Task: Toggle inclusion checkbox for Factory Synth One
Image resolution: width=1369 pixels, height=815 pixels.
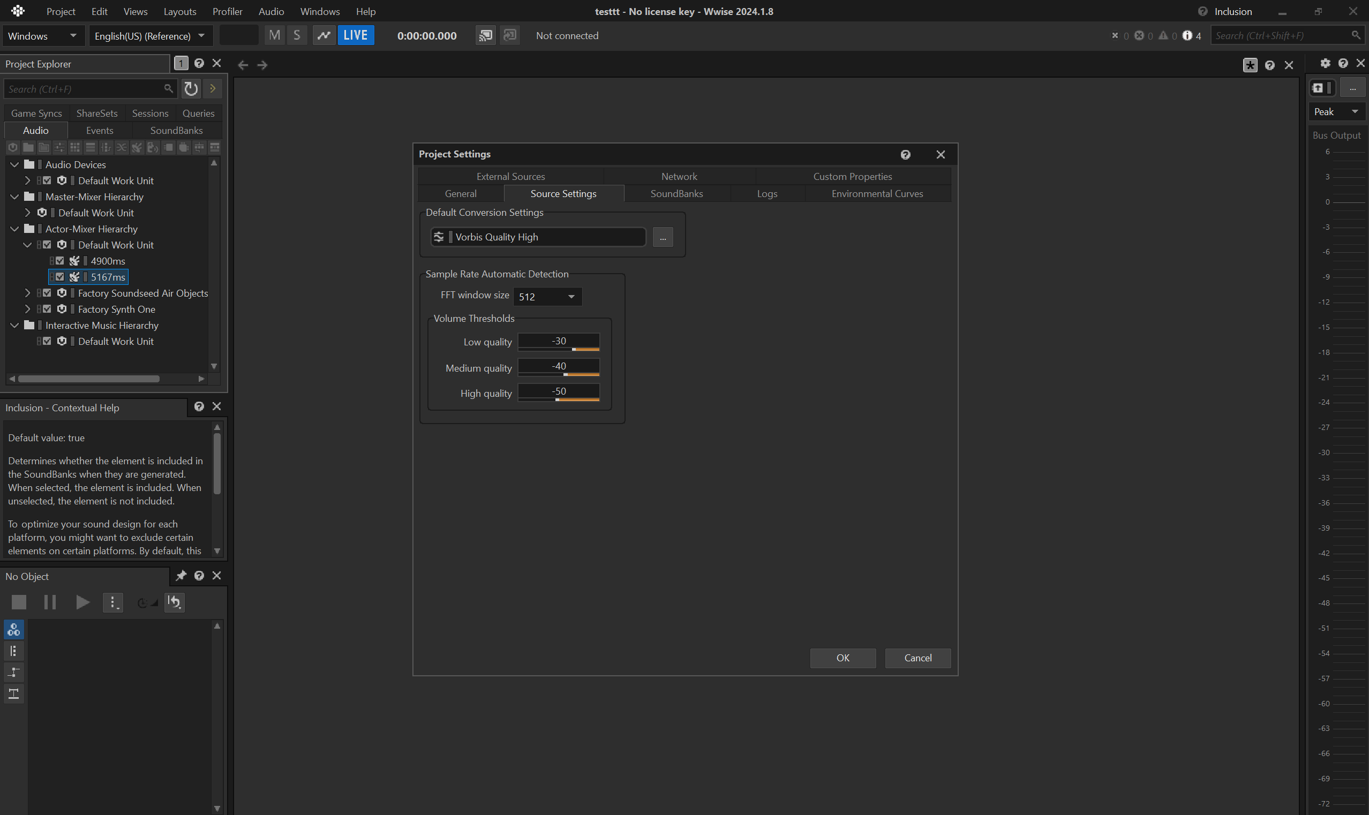Action: click(47, 309)
